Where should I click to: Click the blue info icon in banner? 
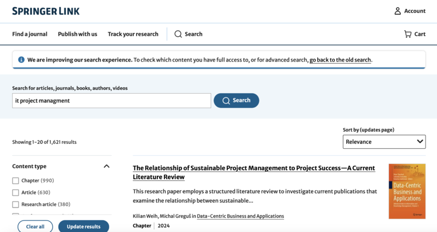[21, 60]
